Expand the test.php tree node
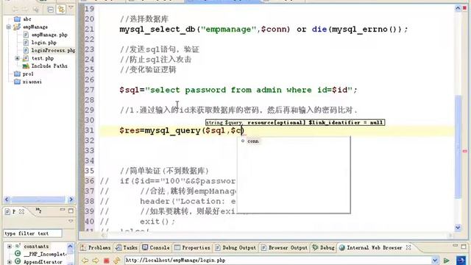The width and height of the screenshot is (471, 265). point(17,58)
